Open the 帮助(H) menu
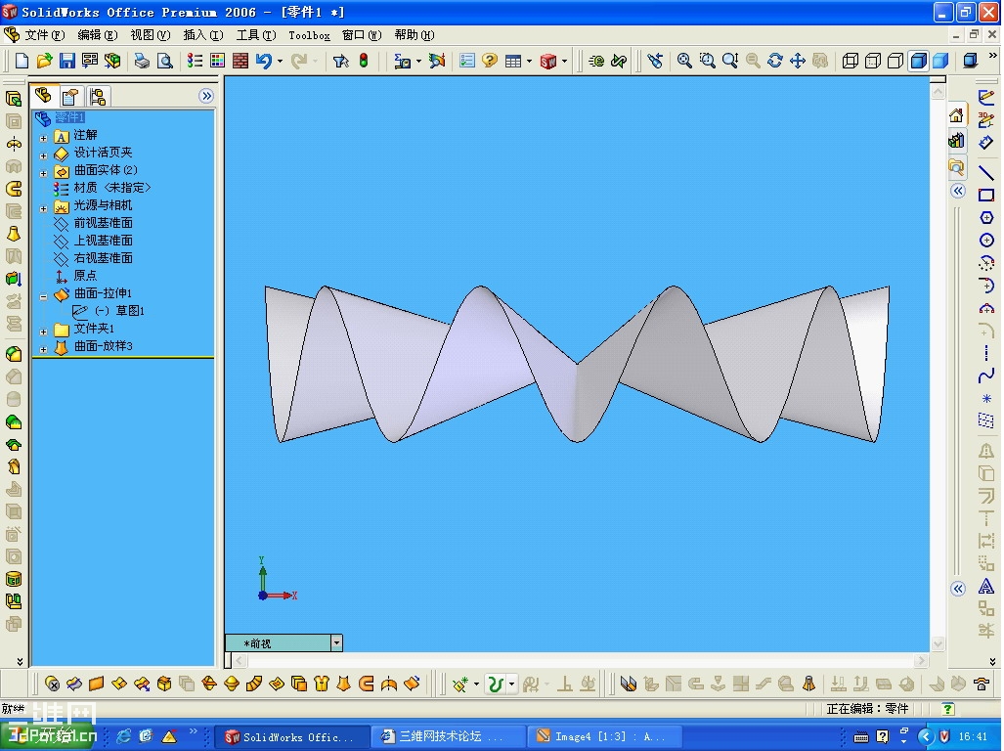This screenshot has height=751, width=1004. pos(415,35)
